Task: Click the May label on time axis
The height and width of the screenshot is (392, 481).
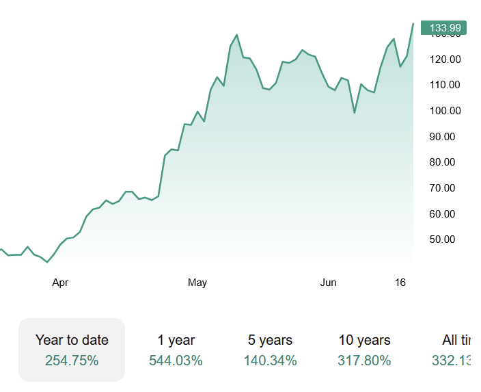Action: click(197, 283)
